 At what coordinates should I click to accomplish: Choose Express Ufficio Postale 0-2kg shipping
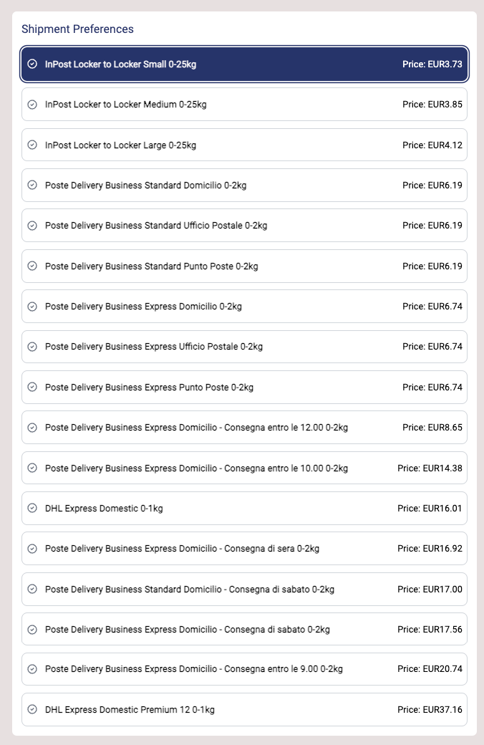pyautogui.click(x=154, y=347)
